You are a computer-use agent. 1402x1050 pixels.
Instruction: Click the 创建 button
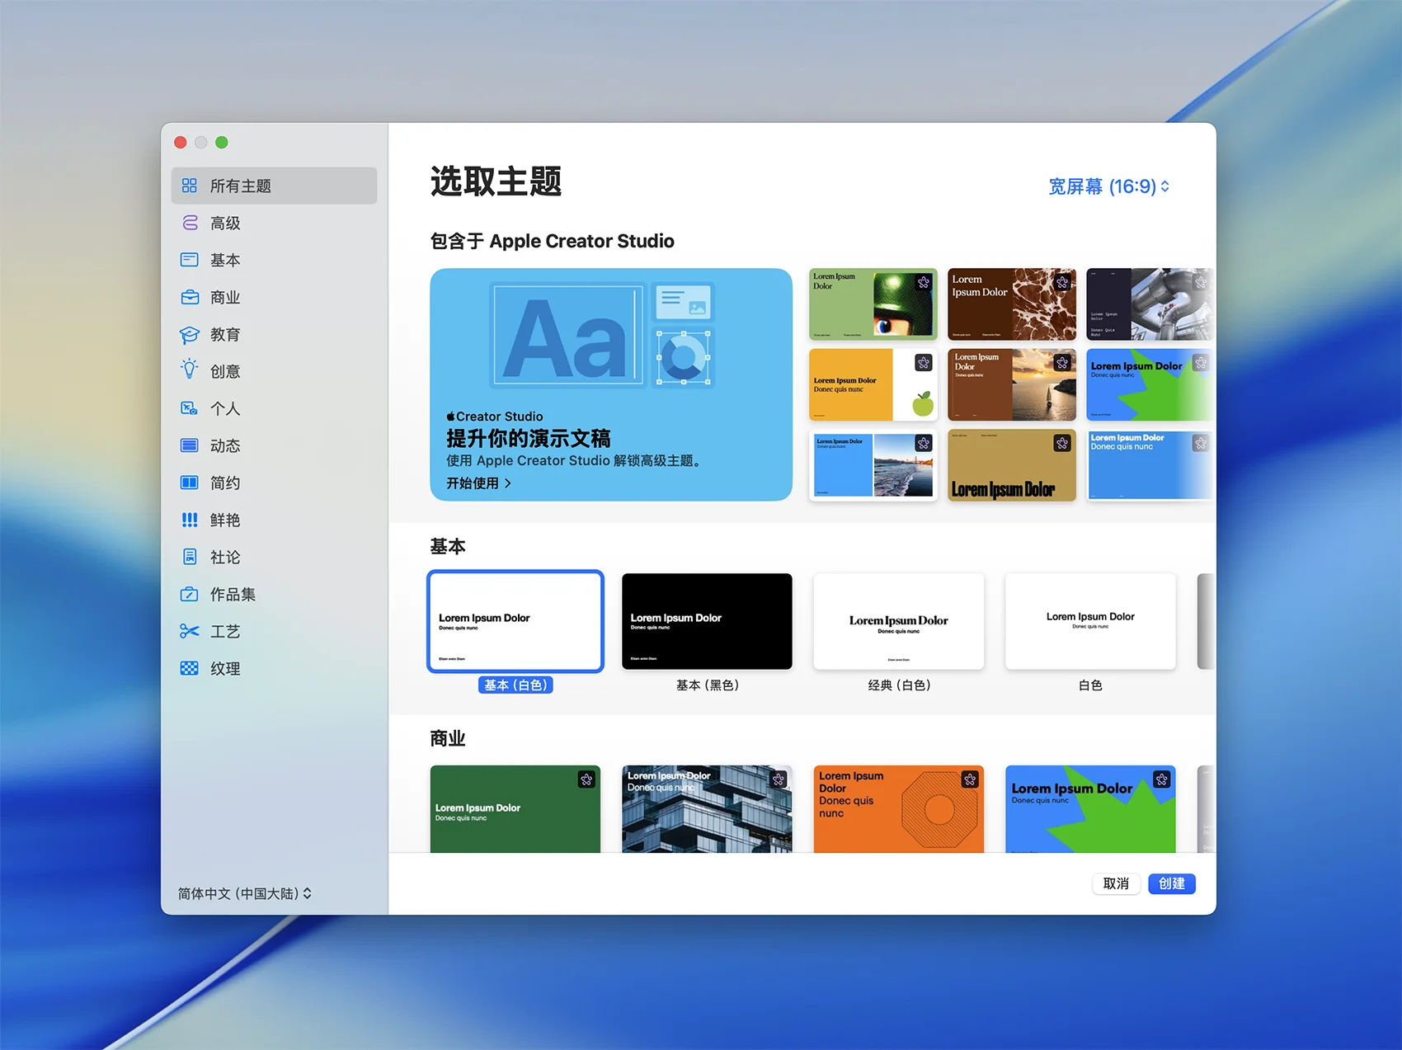[1171, 883]
